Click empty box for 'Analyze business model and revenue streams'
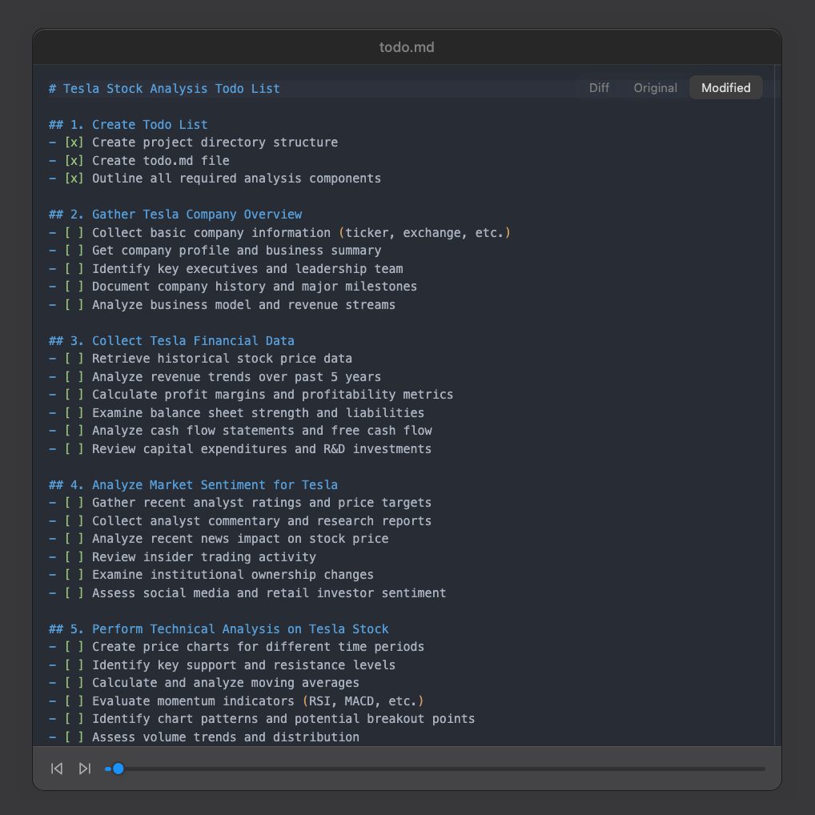The height and width of the screenshot is (815, 815). pyautogui.click(x=74, y=304)
